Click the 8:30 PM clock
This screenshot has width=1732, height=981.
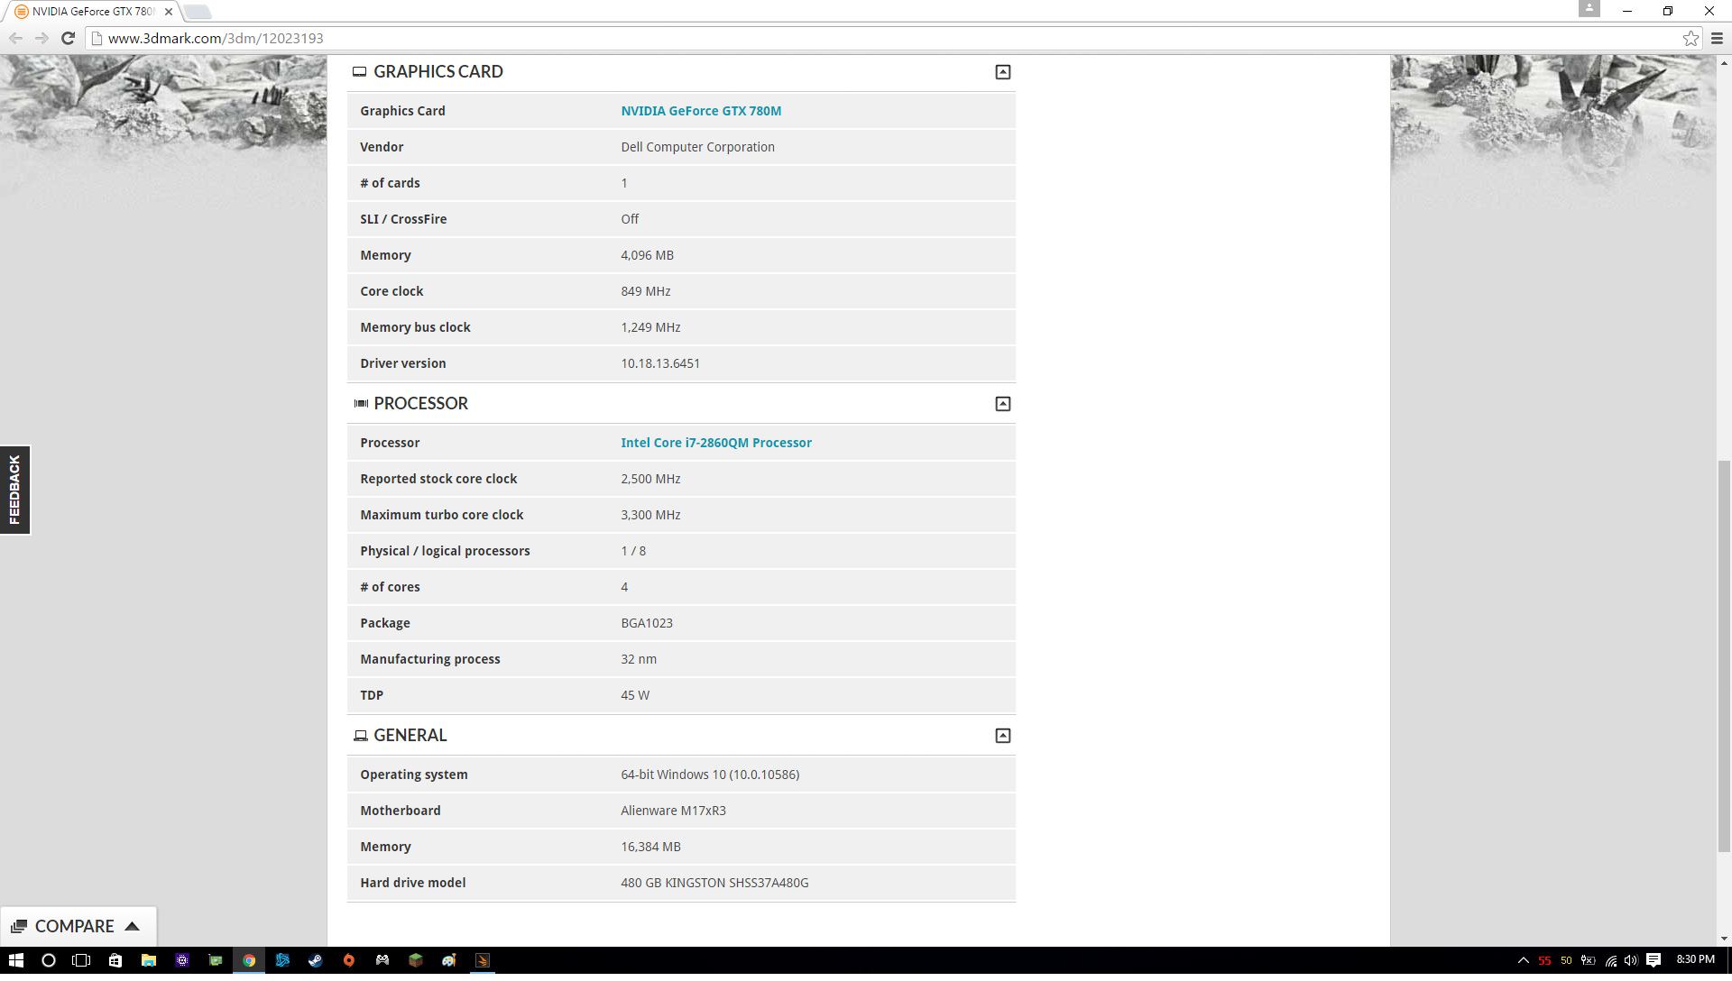tap(1696, 959)
